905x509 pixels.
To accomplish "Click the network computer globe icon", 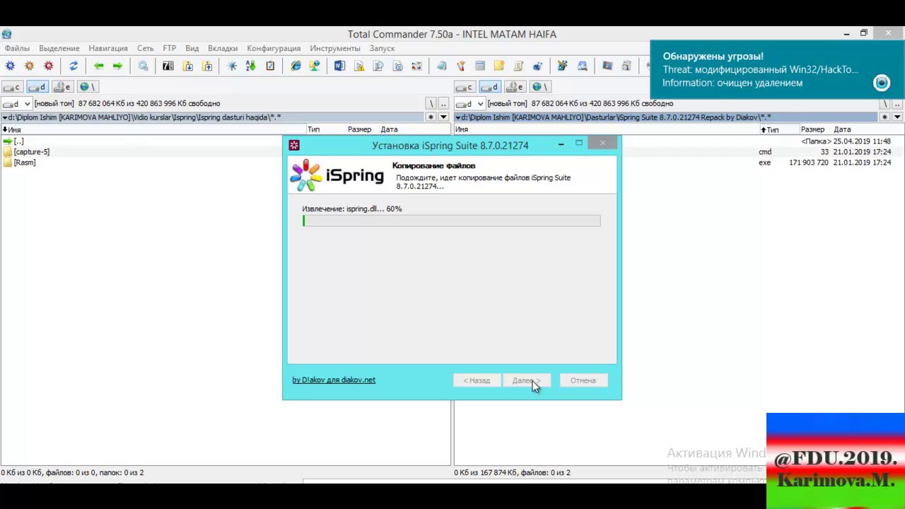I will pos(315,66).
